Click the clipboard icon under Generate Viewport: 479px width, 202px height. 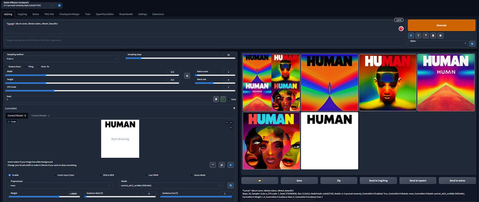[433, 36]
